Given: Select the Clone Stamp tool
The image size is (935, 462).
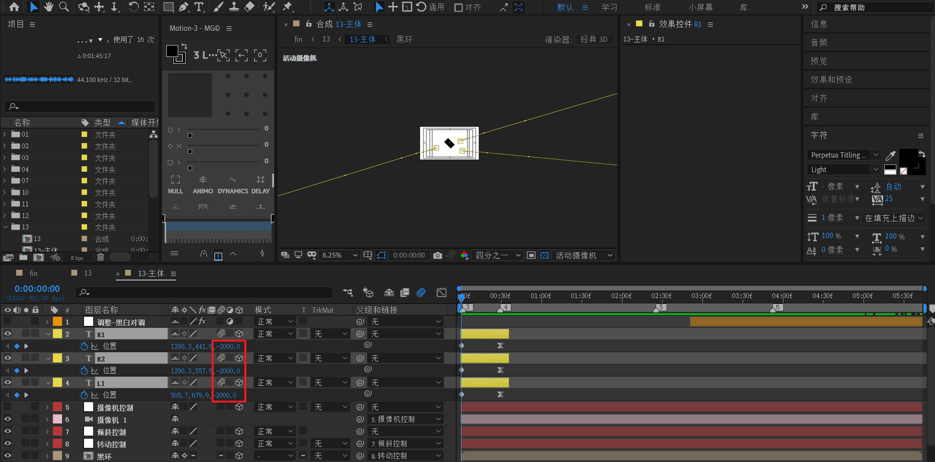Looking at the screenshot, I should coord(234,7).
